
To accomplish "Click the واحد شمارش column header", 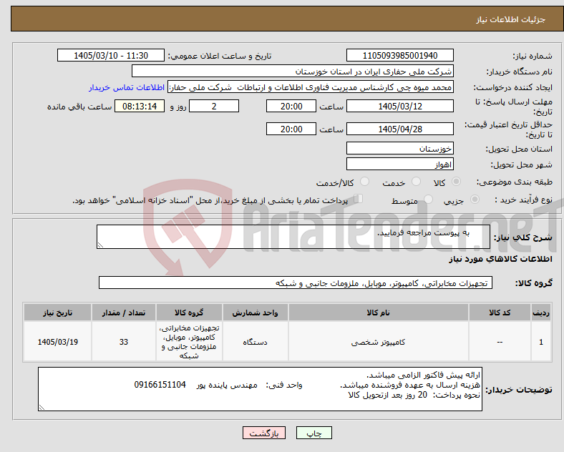I will pyautogui.click(x=255, y=313).
